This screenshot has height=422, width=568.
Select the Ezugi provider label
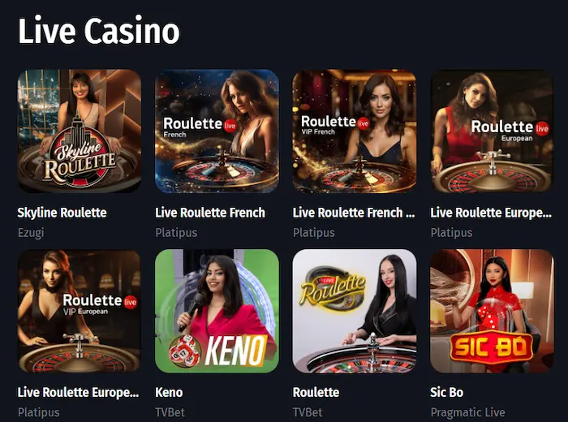click(31, 233)
